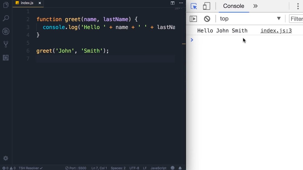Open the Manage gear in activity bar

point(6,158)
